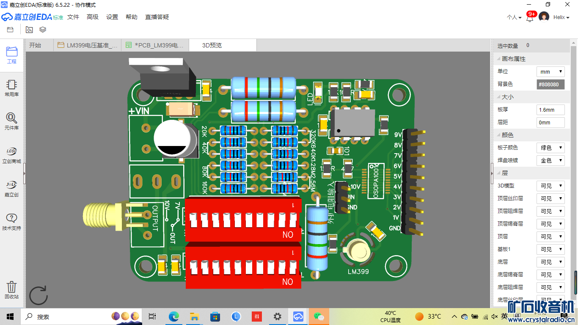Open the 3D模型 visibility dropdown
The image size is (578, 325).
[x=550, y=186]
